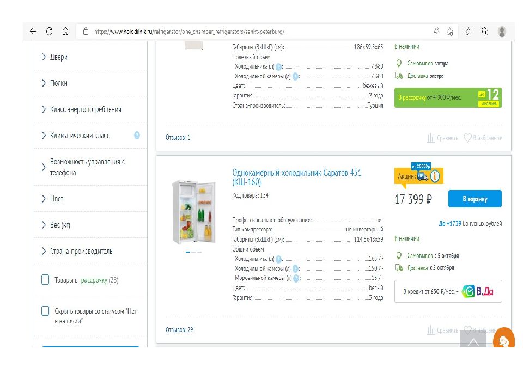Add Саратов 451 to cart with В корзину

click(x=475, y=199)
